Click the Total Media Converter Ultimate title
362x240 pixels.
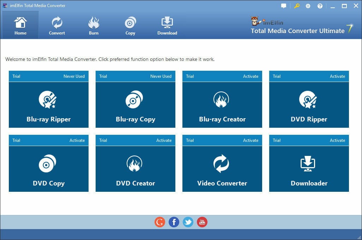[297, 31]
